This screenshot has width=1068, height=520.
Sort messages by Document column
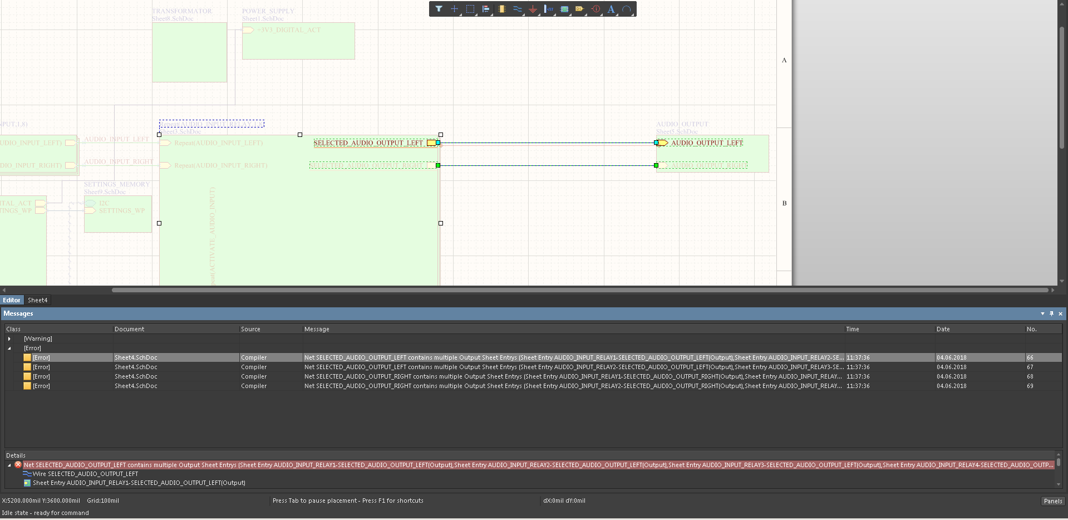pyautogui.click(x=176, y=329)
